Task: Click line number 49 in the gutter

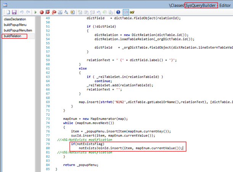Action: click(48, 18)
